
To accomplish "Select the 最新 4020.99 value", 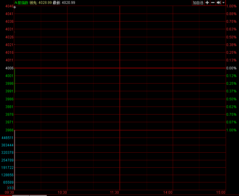I will coord(68,3).
